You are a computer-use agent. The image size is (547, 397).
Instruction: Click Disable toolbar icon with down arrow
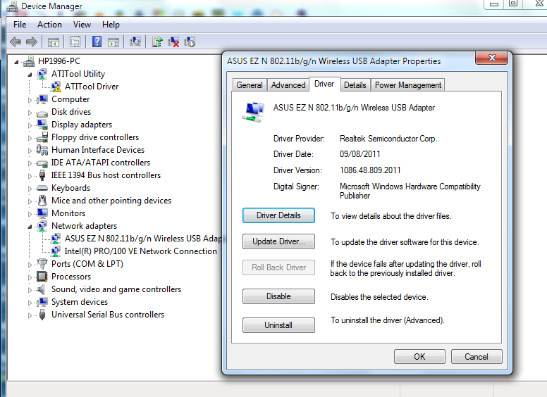190,42
